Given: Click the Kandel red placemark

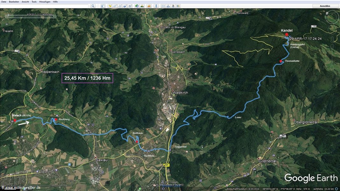Looking at the screenshot, I should pyautogui.click(x=287, y=34).
